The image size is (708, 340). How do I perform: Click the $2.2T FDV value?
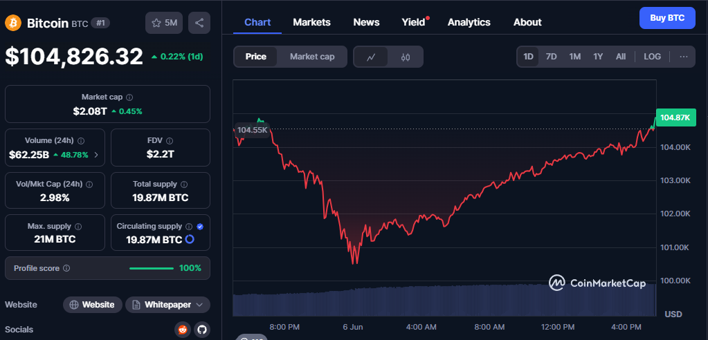point(161,154)
